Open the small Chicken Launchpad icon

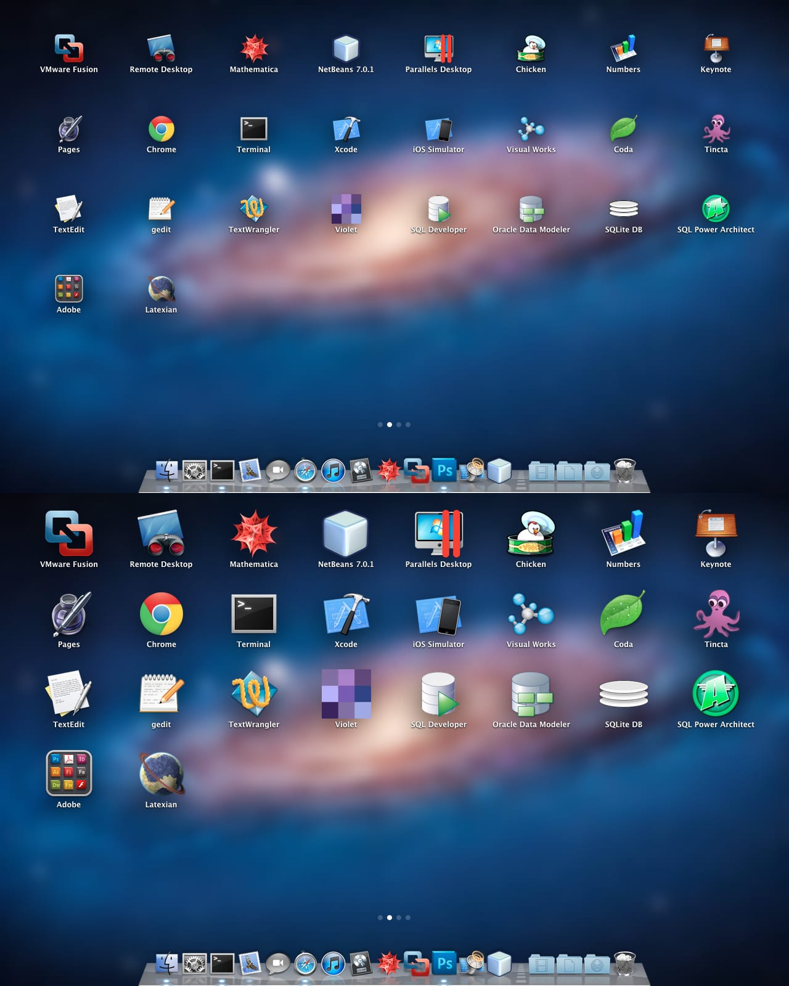pos(531,48)
